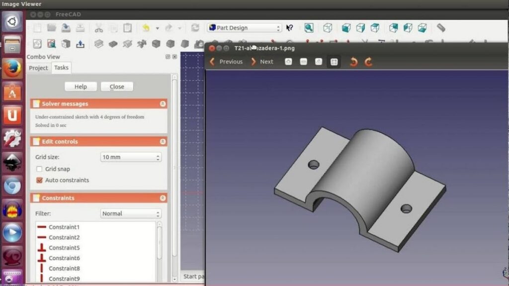Disable the Auto constraints checkbox

click(x=39, y=180)
